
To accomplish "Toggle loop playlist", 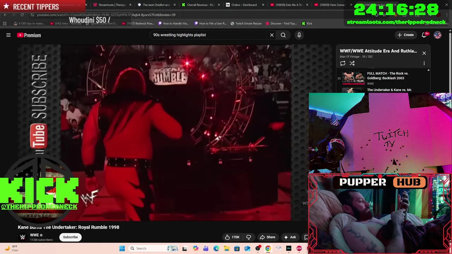I will tap(343, 64).
